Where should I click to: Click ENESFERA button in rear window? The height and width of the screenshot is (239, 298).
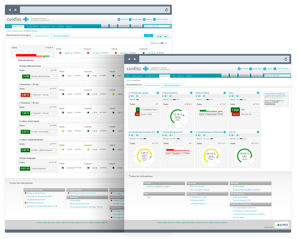pos(124,26)
